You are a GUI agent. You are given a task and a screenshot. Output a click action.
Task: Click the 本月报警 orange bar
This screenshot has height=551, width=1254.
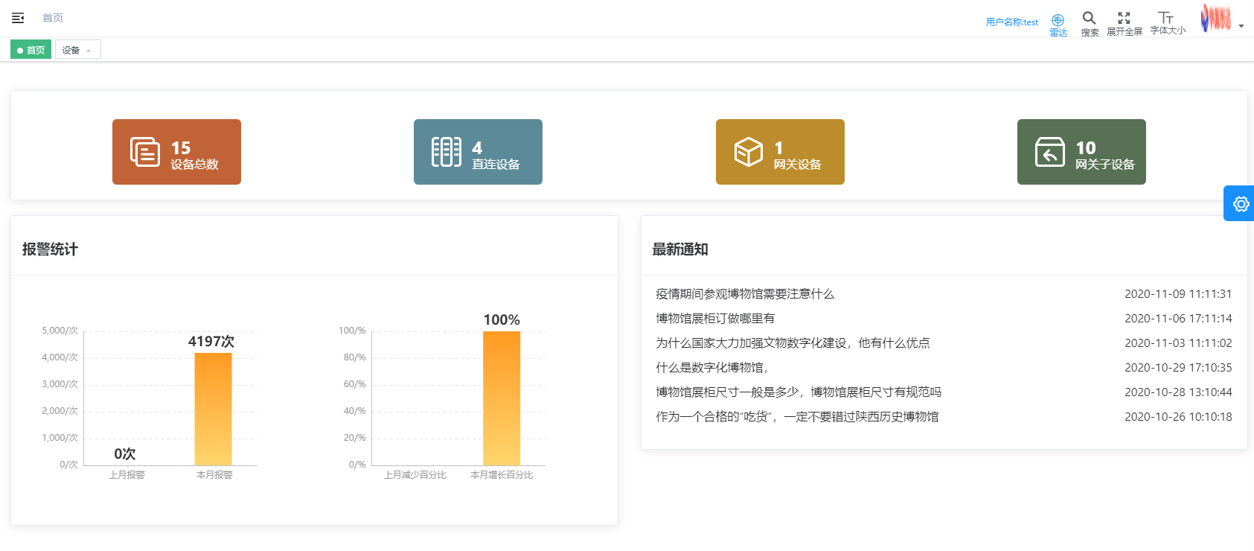(213, 409)
